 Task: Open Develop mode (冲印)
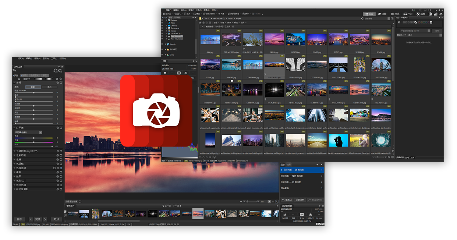(x=409, y=14)
